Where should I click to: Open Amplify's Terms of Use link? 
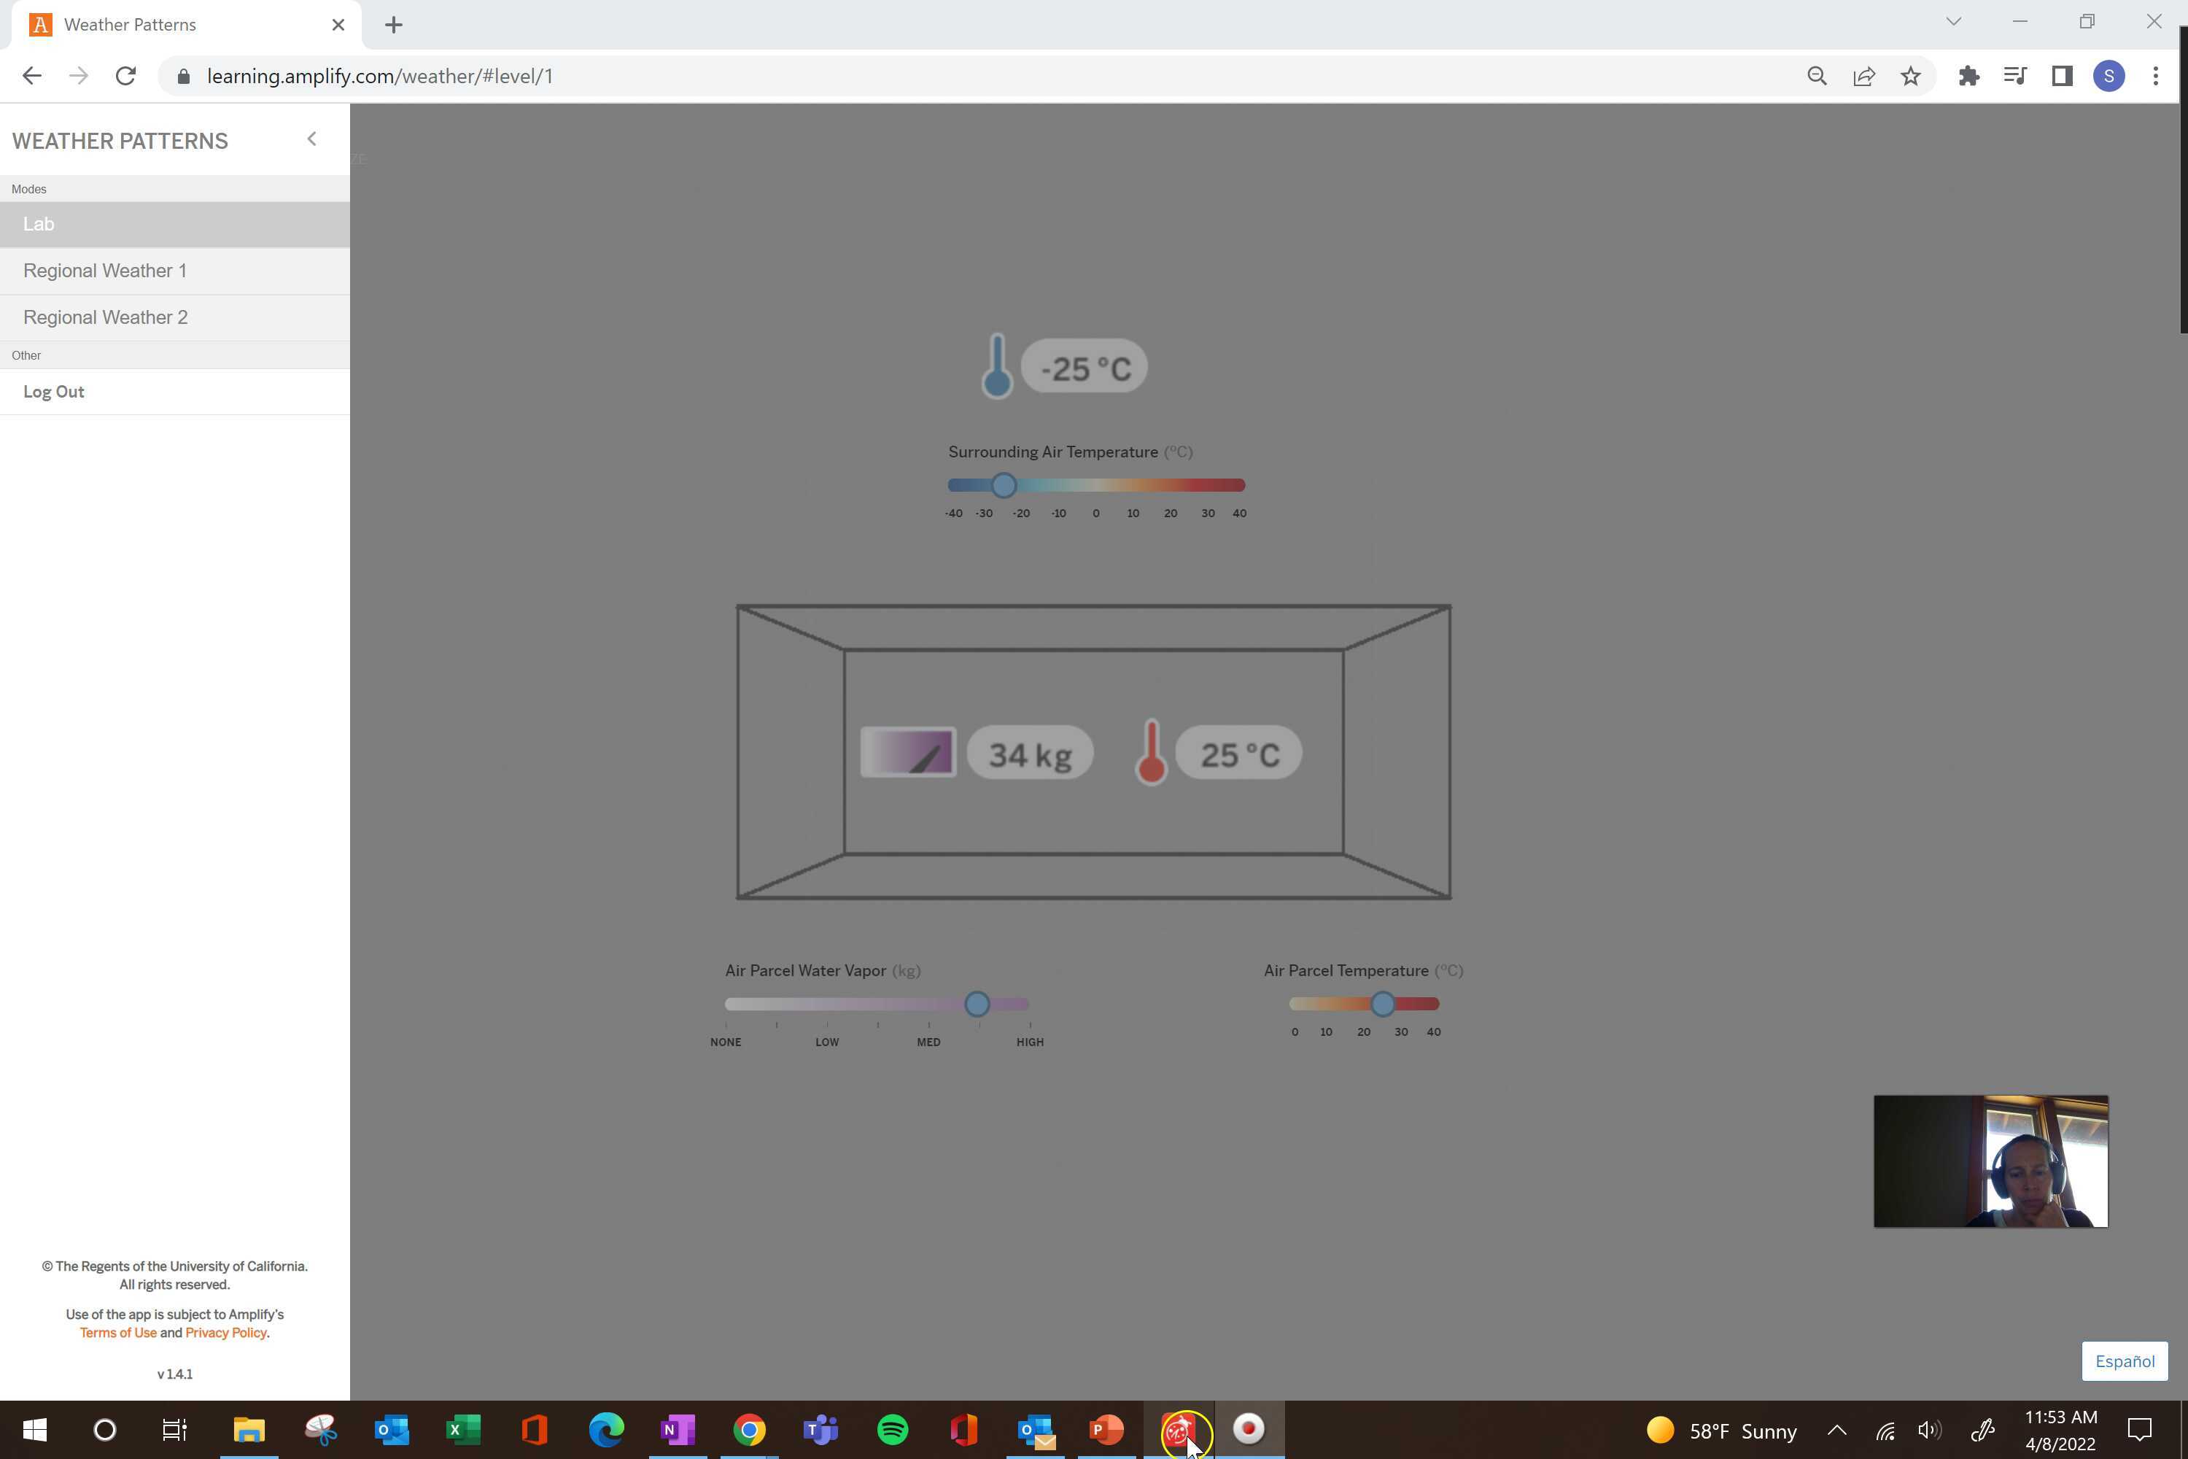[x=118, y=1333]
